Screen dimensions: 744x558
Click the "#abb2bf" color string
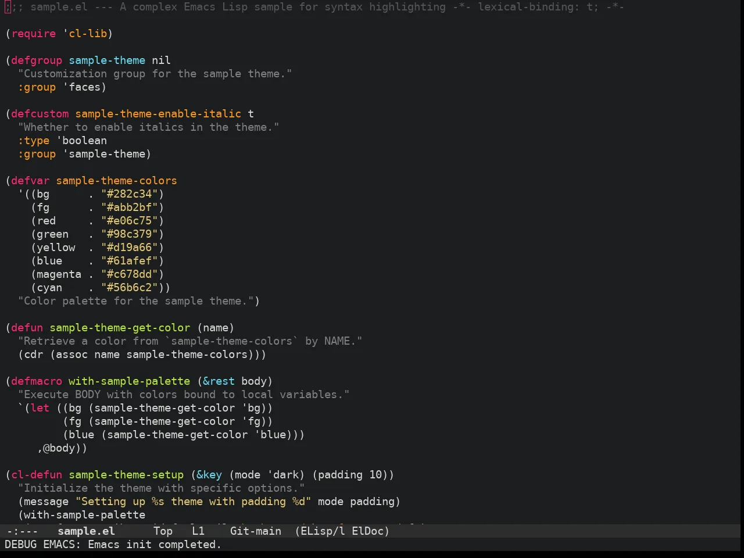point(130,208)
